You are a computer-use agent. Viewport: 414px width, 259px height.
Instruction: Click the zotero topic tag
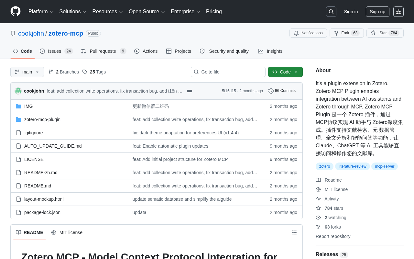tap(324, 166)
